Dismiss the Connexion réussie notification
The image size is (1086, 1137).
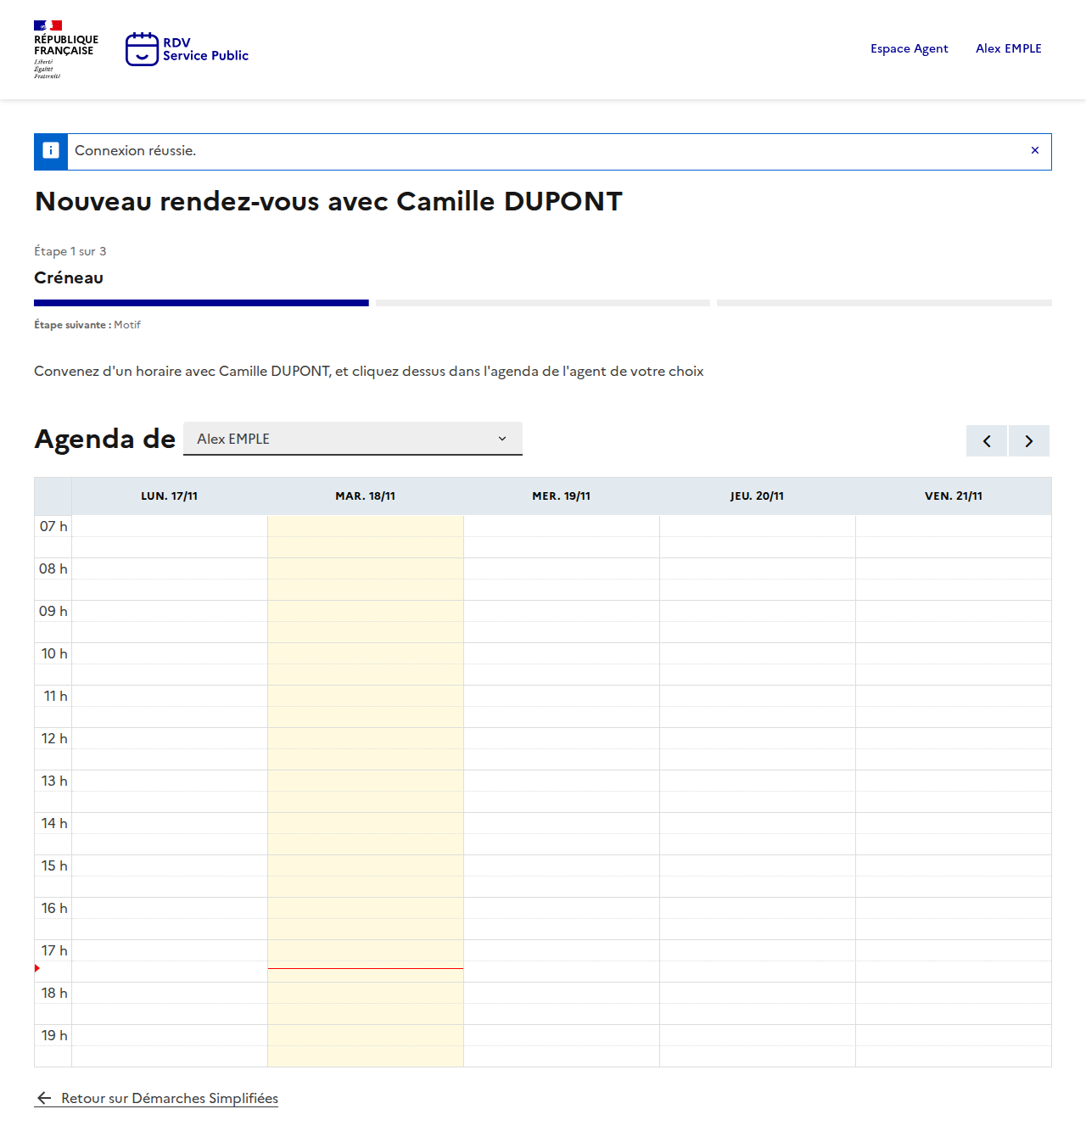coord(1034,150)
